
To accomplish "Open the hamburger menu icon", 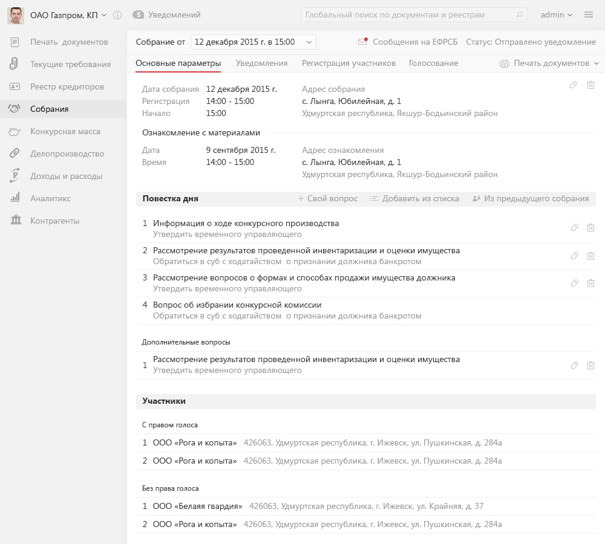I will [x=589, y=15].
